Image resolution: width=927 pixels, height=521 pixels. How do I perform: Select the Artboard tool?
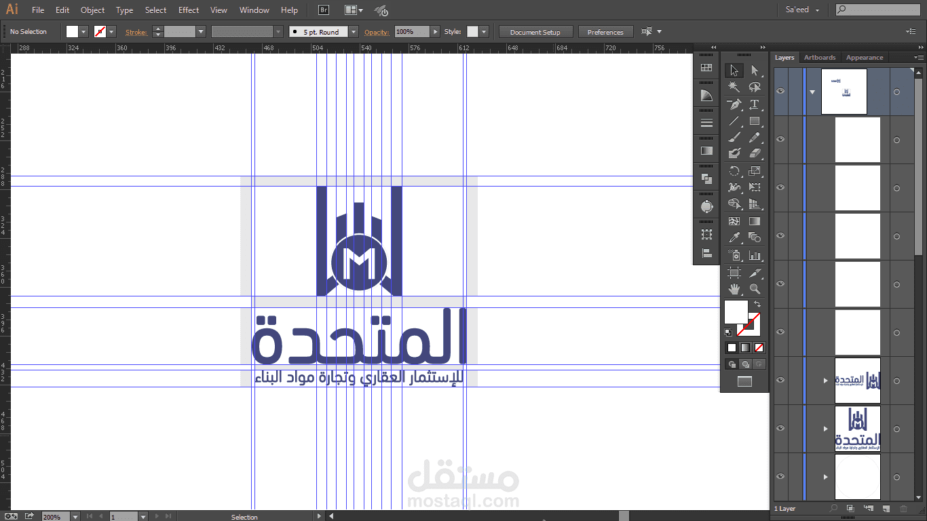(734, 273)
